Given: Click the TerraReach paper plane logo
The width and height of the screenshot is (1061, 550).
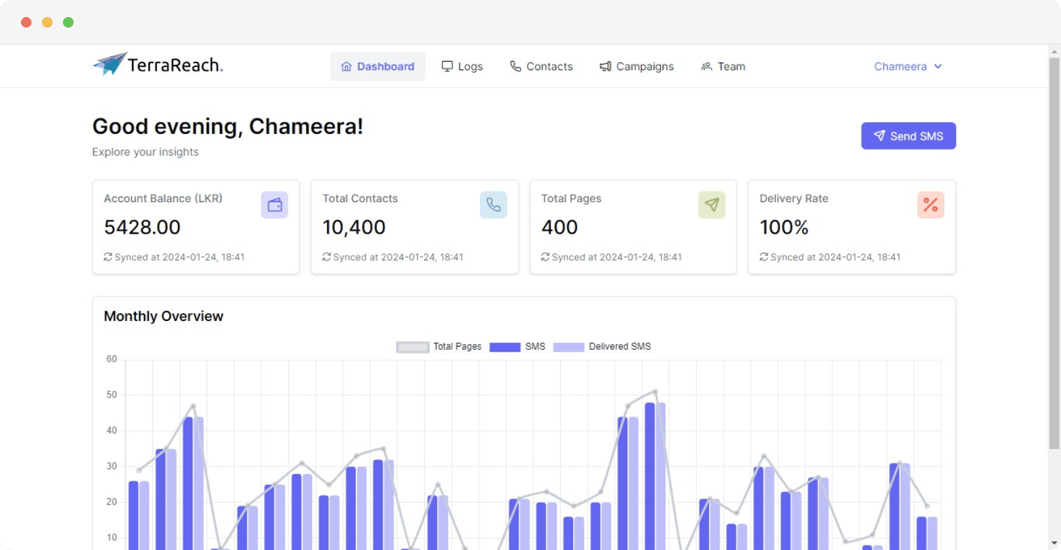Looking at the screenshot, I should (110, 64).
